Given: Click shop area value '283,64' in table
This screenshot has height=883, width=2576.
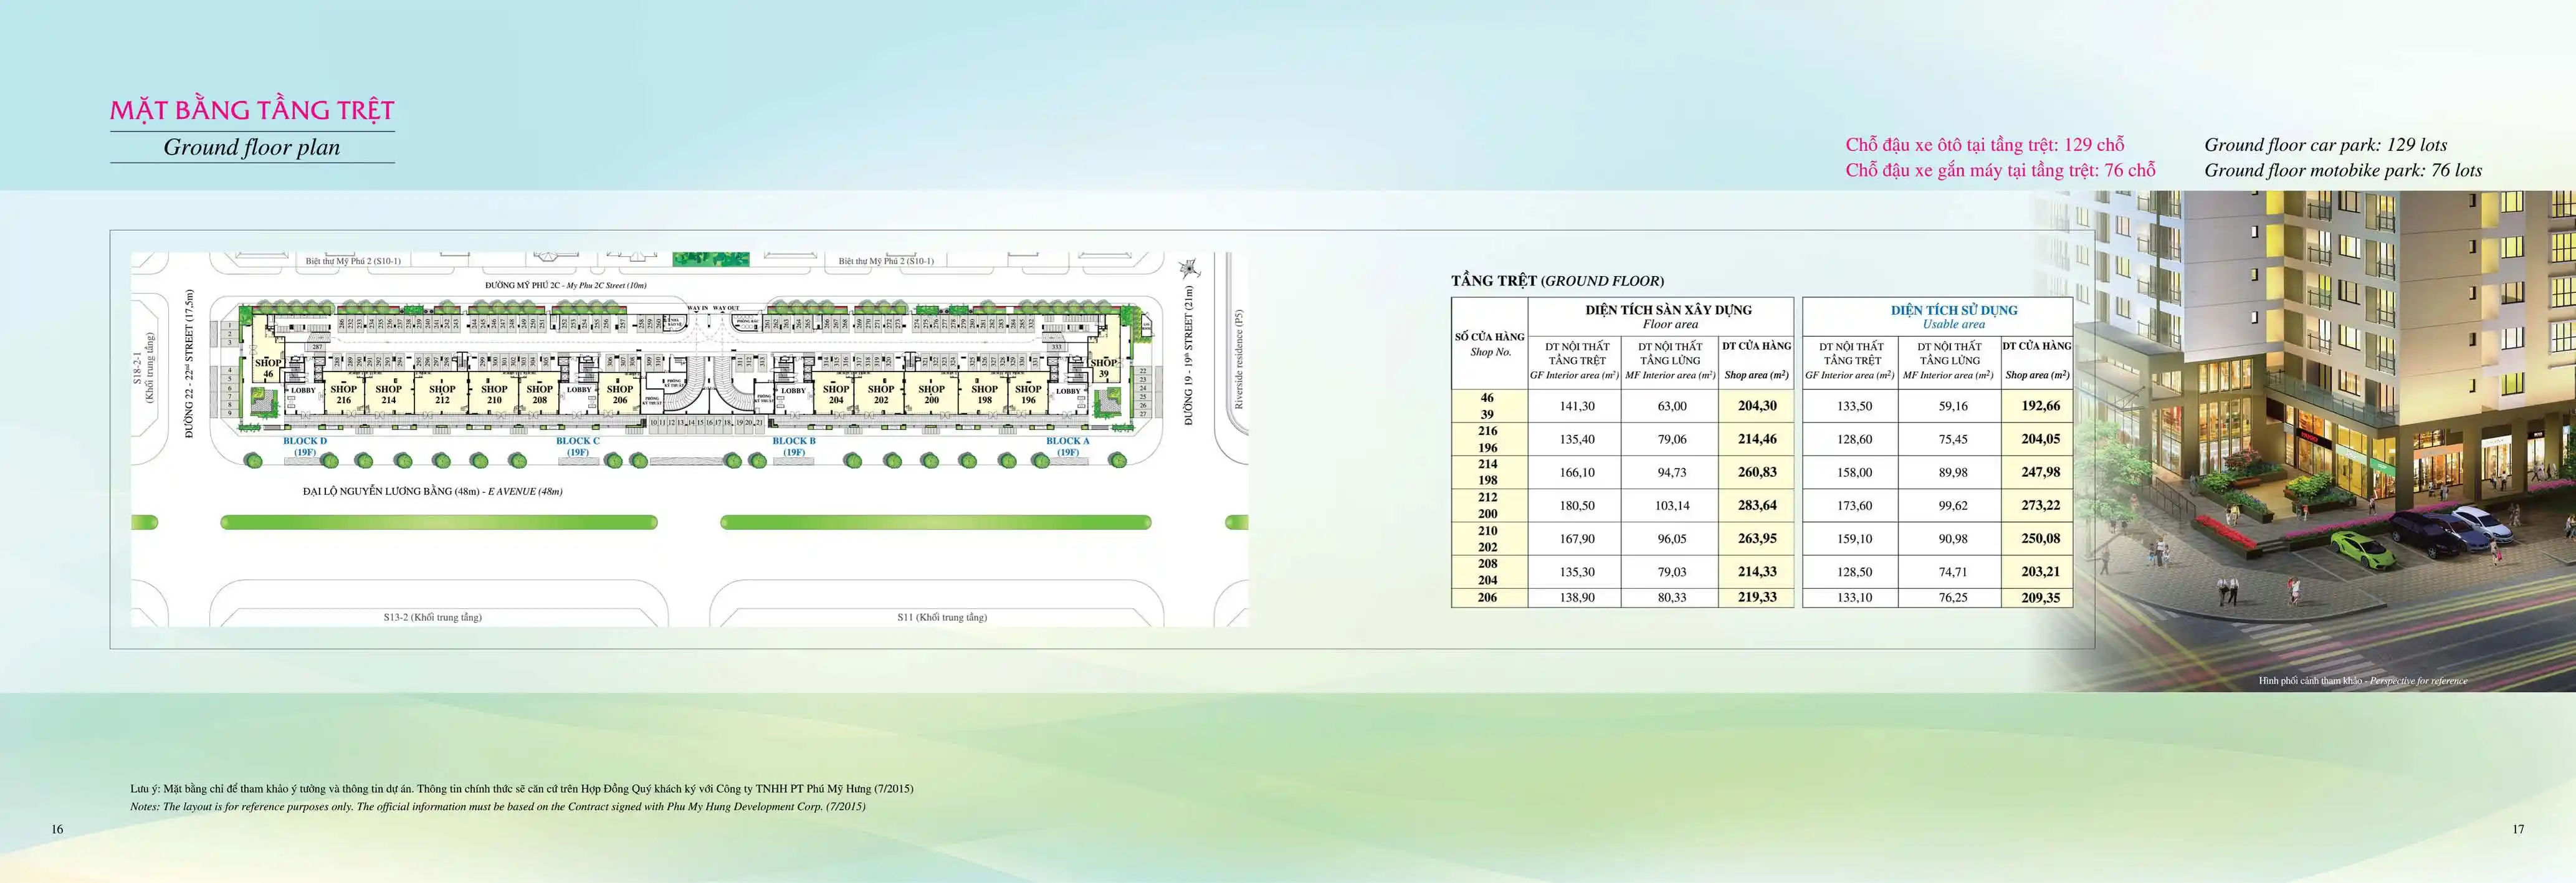Looking at the screenshot, I should click(x=1757, y=505).
